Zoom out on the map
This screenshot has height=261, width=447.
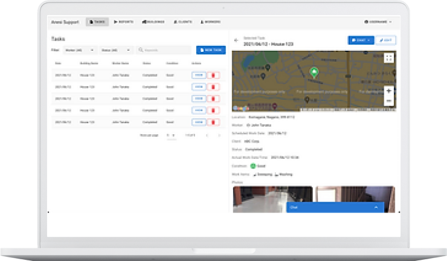(x=388, y=100)
